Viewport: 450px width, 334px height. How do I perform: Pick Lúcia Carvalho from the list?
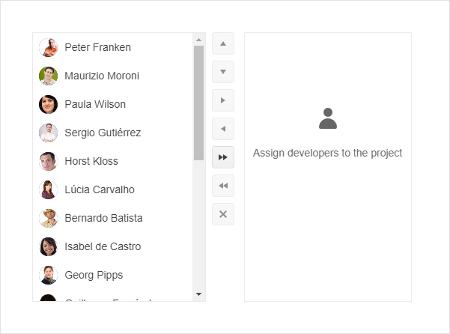[x=113, y=189]
